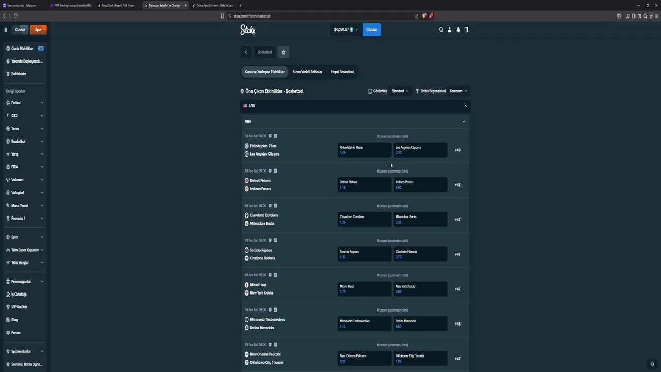The height and width of the screenshot is (372, 661).
Task: Open the Kazanan bet options dropdown
Action: coord(459,91)
